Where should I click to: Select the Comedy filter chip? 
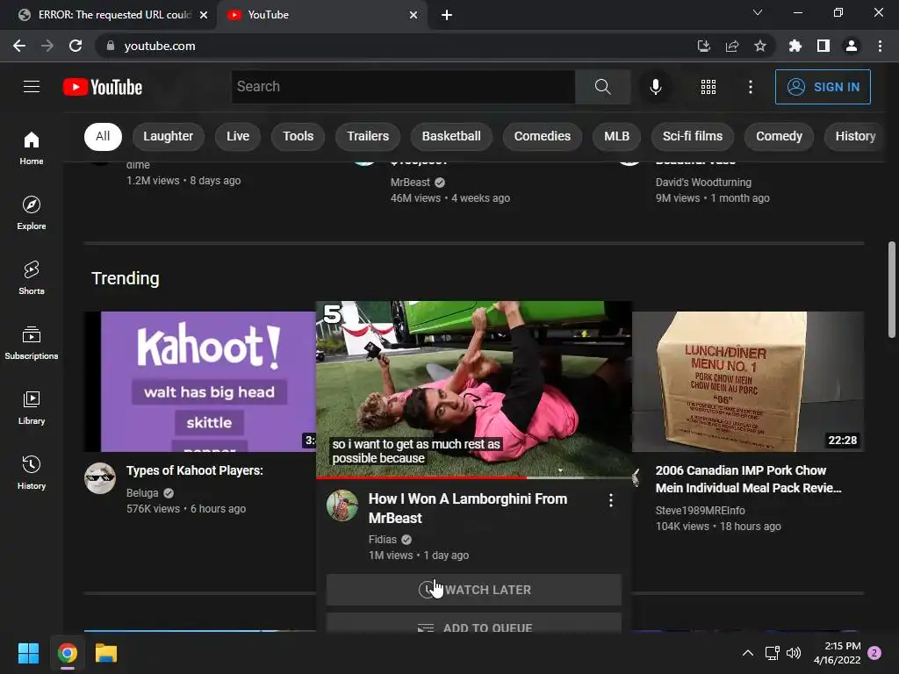coord(779,136)
